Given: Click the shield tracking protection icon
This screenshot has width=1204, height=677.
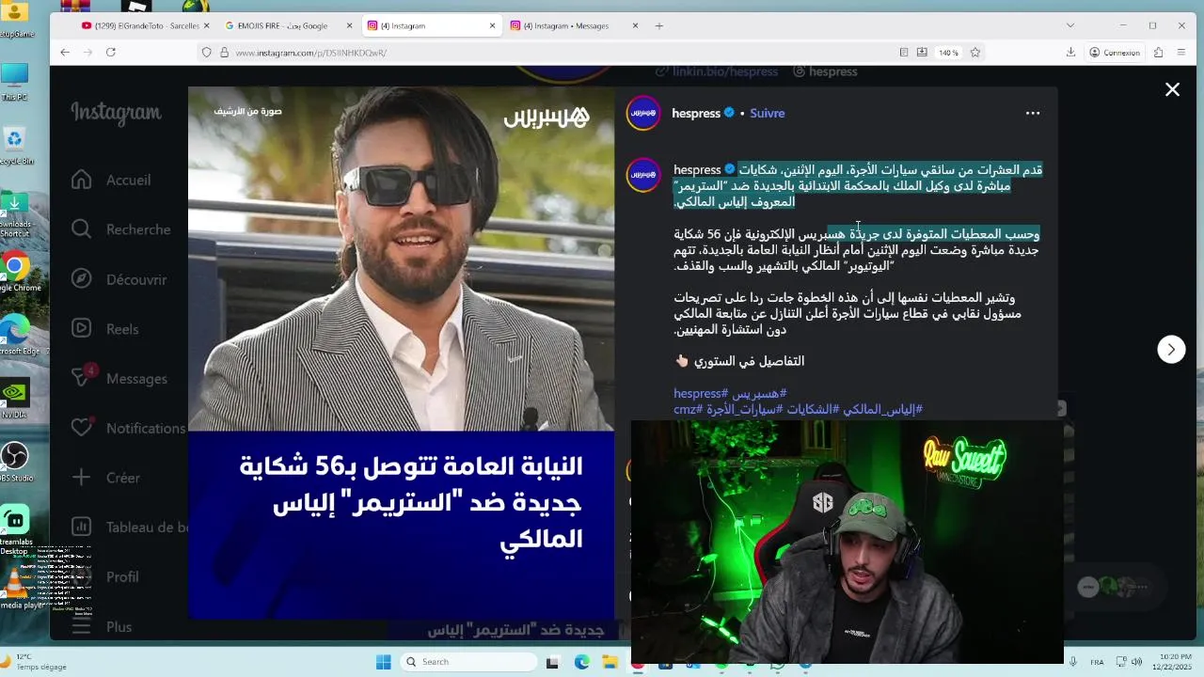Looking at the screenshot, I should click(x=207, y=53).
